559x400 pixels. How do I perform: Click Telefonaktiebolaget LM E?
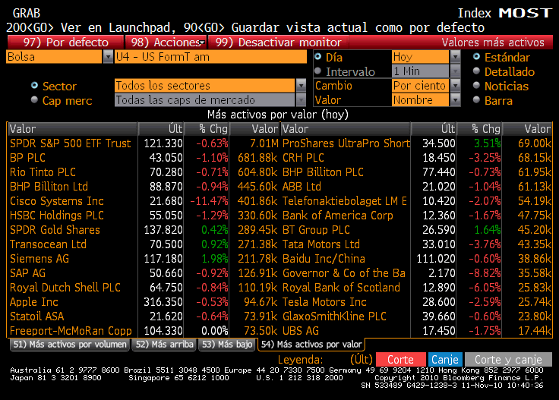[344, 201]
